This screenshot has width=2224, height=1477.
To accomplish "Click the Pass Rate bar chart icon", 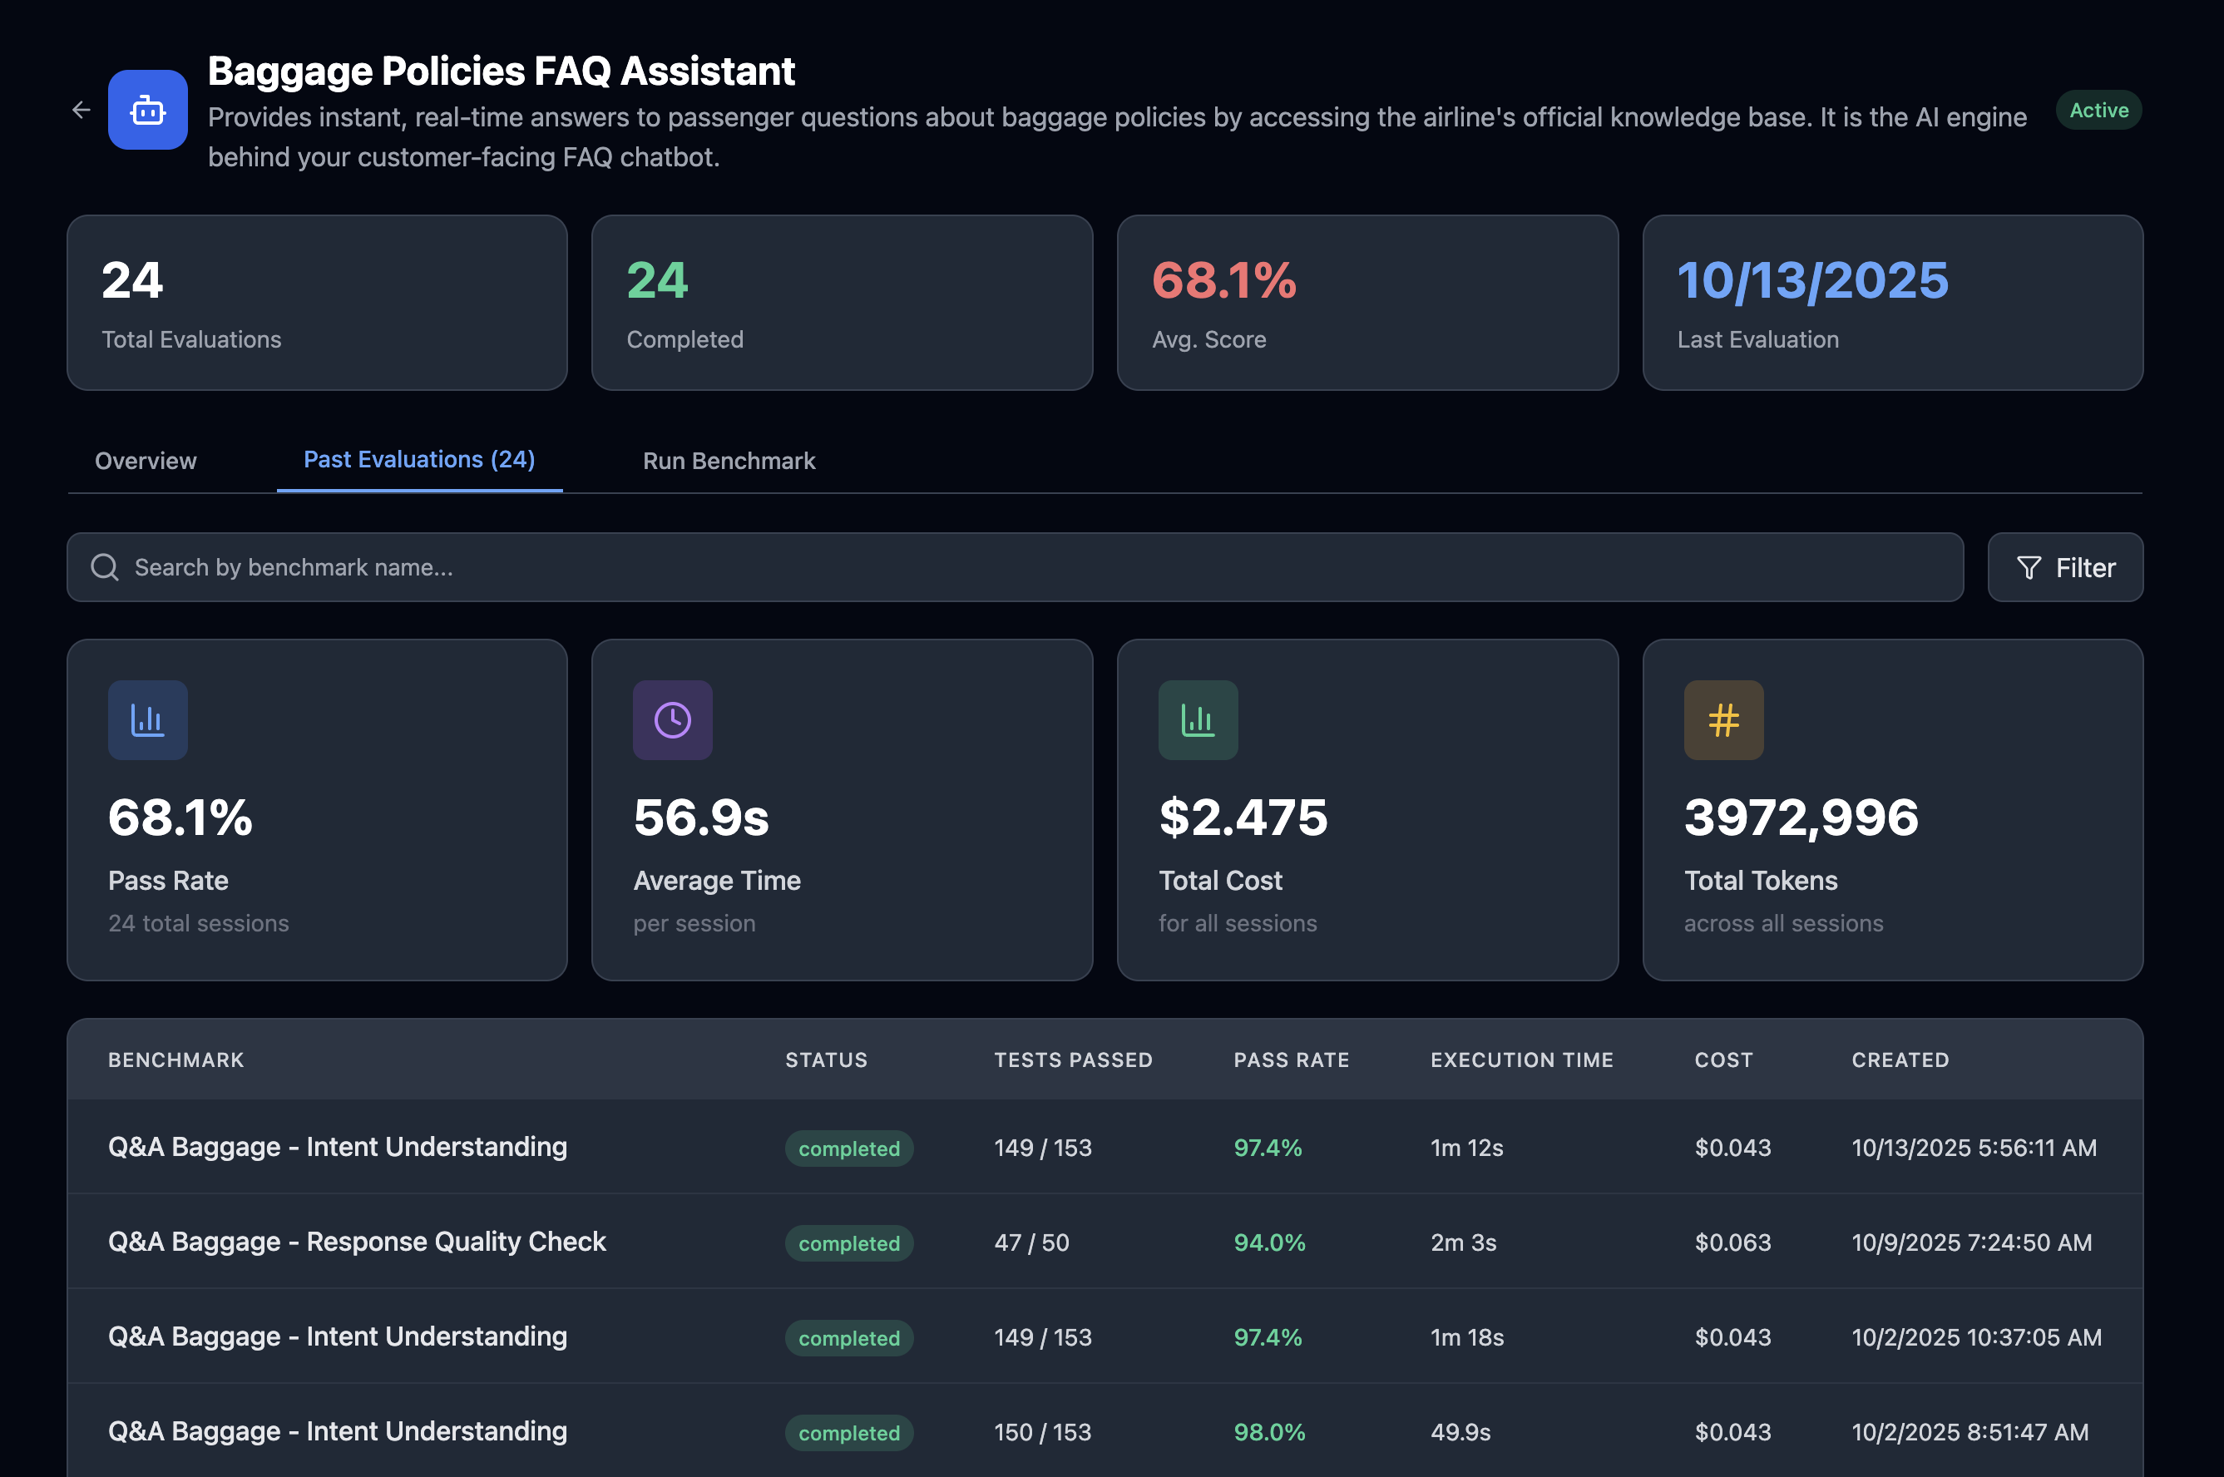I will click(148, 720).
